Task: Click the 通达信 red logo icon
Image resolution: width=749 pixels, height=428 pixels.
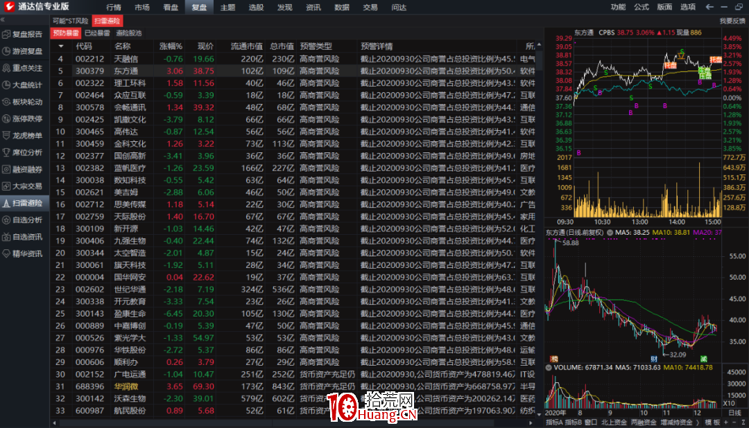Action: pyautogui.click(x=9, y=7)
